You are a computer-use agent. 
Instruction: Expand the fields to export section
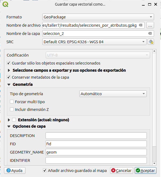click(9, 70)
